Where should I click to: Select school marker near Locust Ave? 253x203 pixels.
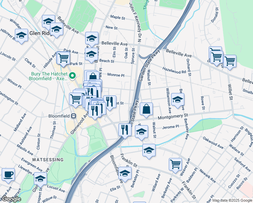pyautogui.click(x=40, y=180)
